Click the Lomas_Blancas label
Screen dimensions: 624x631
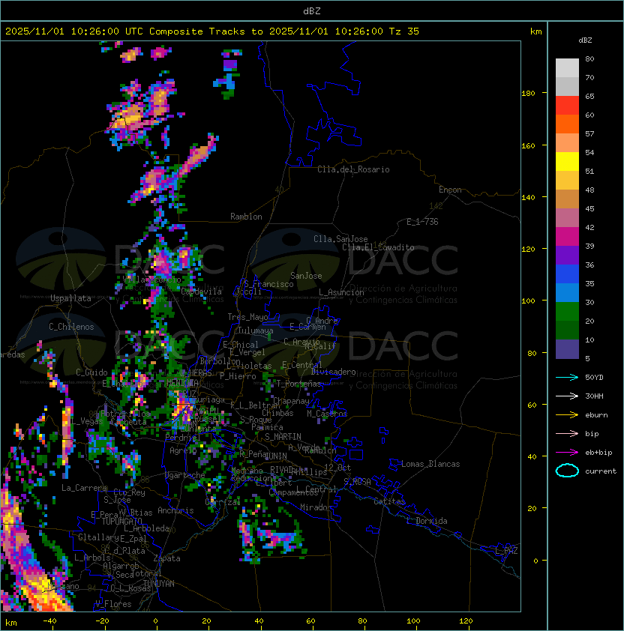(x=430, y=464)
